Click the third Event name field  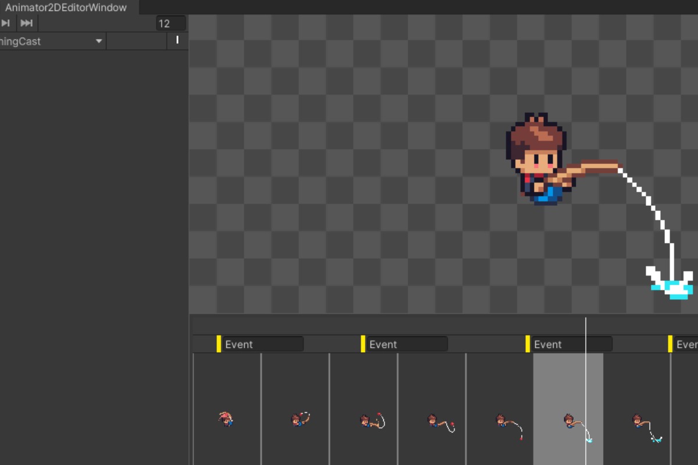(x=572, y=344)
